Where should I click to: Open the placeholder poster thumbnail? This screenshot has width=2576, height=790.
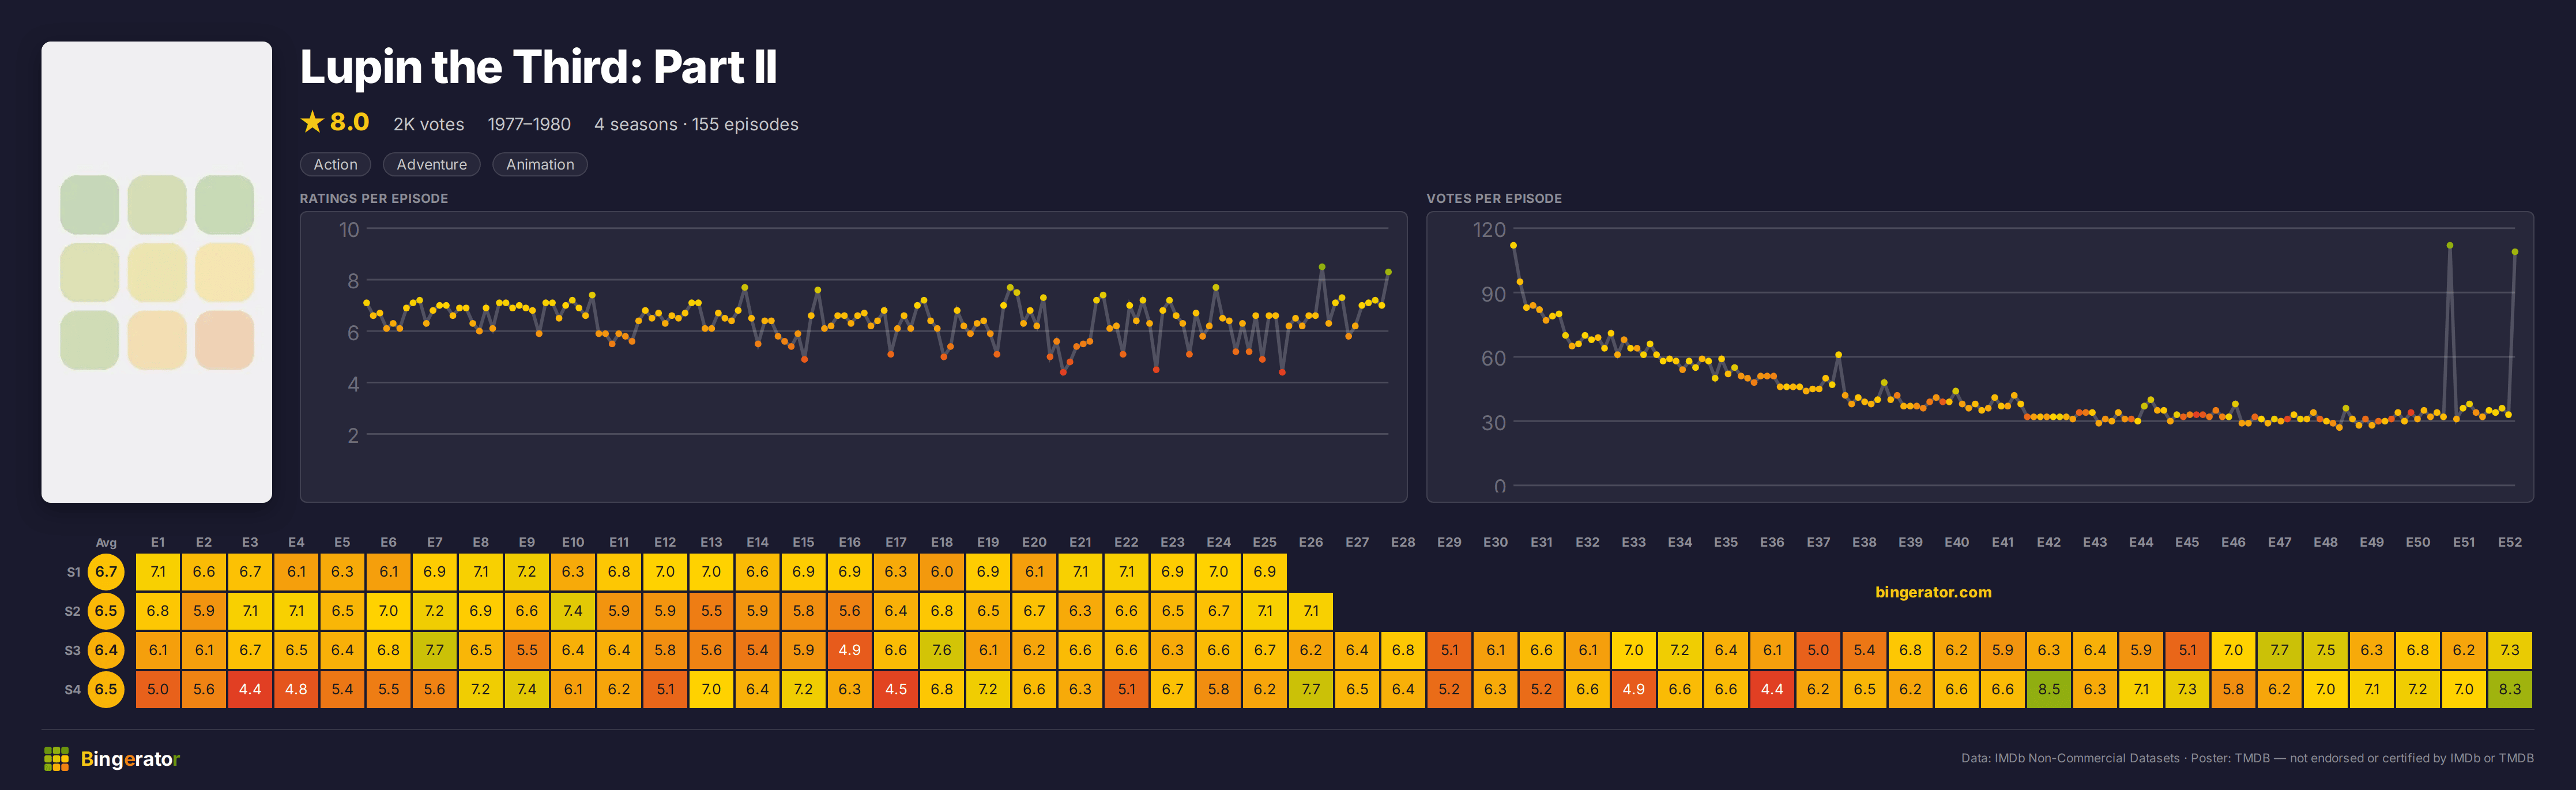coord(157,272)
